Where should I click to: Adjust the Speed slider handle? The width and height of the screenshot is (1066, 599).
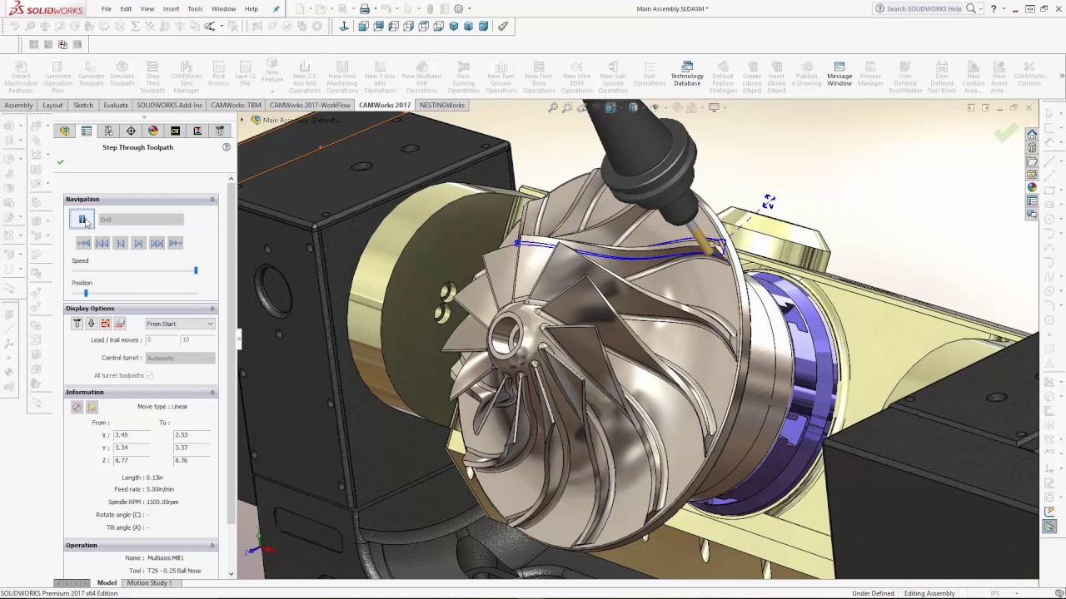tap(196, 270)
